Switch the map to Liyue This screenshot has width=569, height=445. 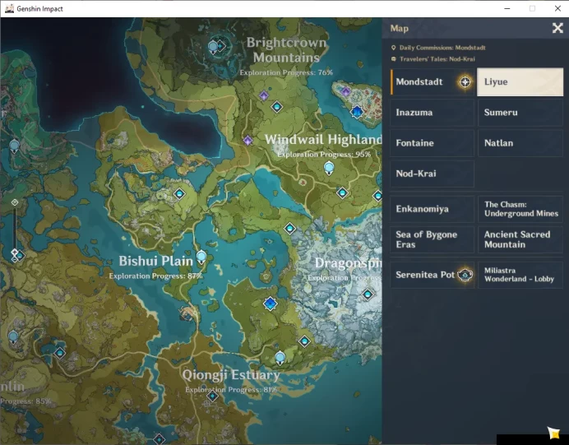[x=520, y=81]
